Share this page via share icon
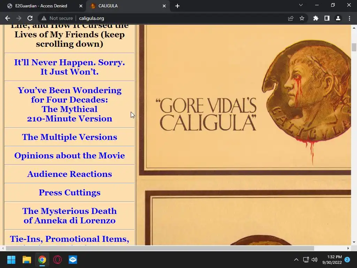Screen dimensions: 357x268 click(x=291, y=18)
